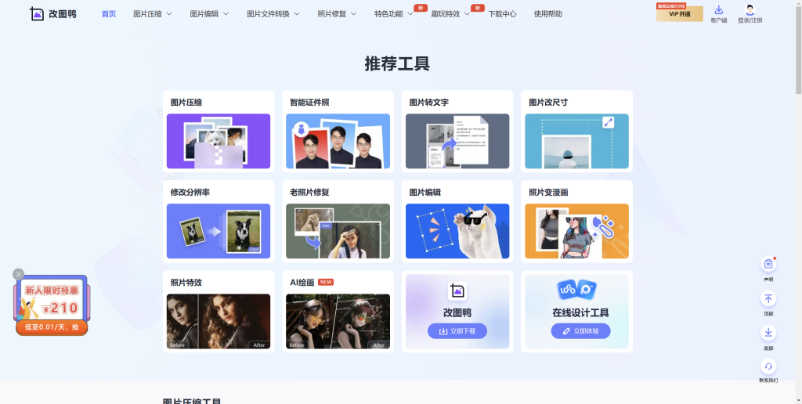Open 使用帮助 in navigation
The height and width of the screenshot is (404, 802).
(547, 14)
